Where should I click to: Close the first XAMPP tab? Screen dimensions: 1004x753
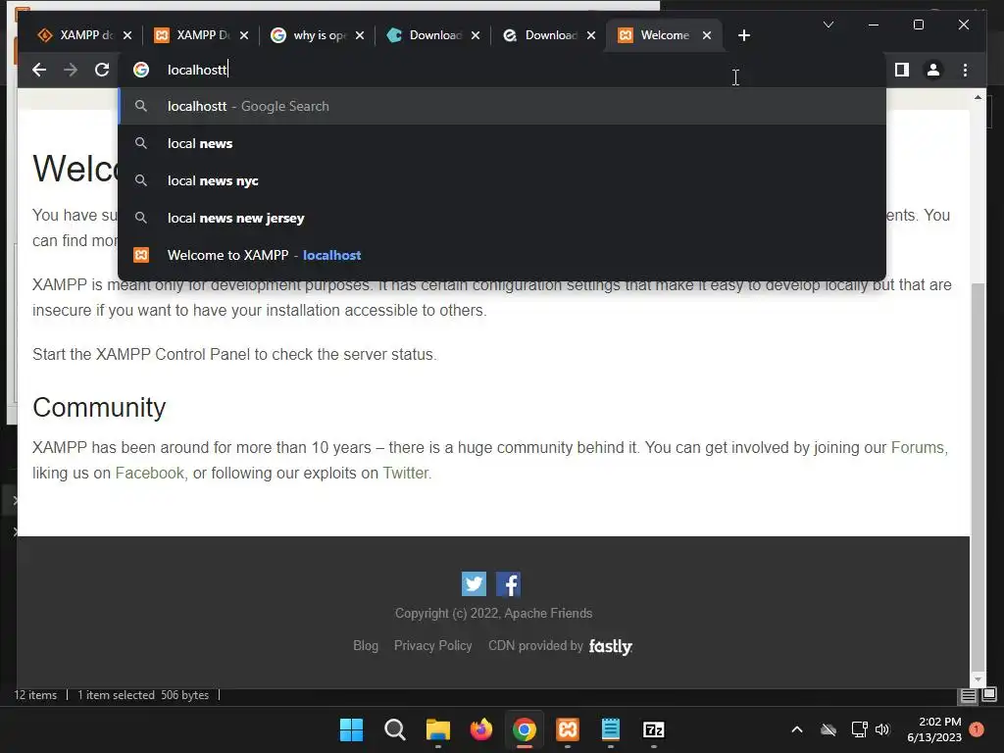(127, 35)
